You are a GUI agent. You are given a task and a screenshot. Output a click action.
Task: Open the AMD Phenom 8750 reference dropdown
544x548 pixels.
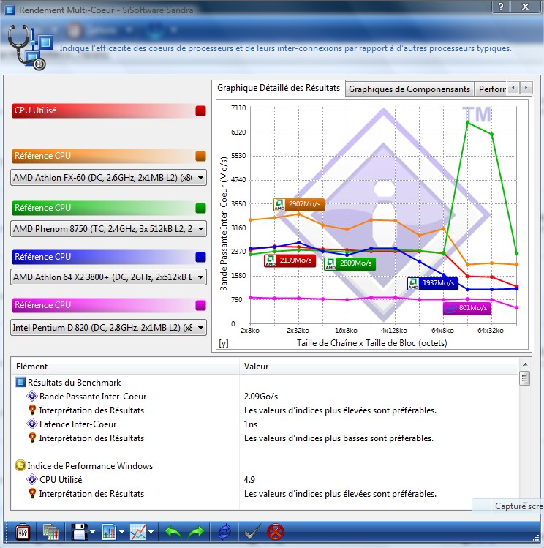click(109, 229)
